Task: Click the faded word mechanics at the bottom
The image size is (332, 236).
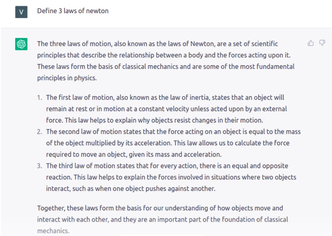Action: point(53,231)
